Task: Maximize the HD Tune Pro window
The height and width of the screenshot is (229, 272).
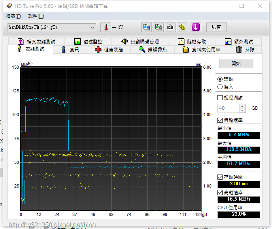Action: 242,6
